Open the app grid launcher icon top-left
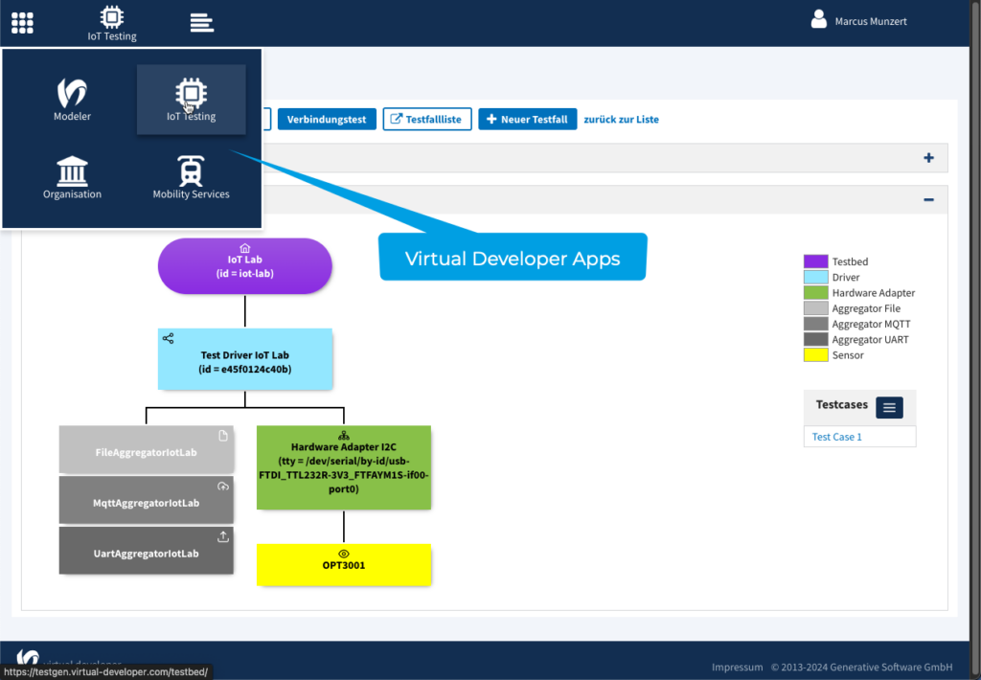Viewport: 981px width, 680px height. coord(21,22)
